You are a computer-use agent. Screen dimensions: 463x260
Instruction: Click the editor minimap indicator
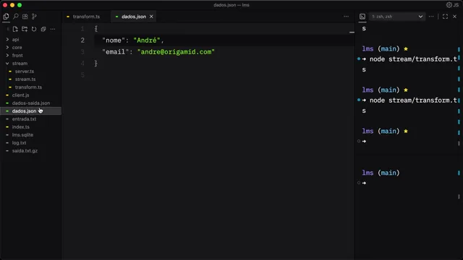click(352, 32)
